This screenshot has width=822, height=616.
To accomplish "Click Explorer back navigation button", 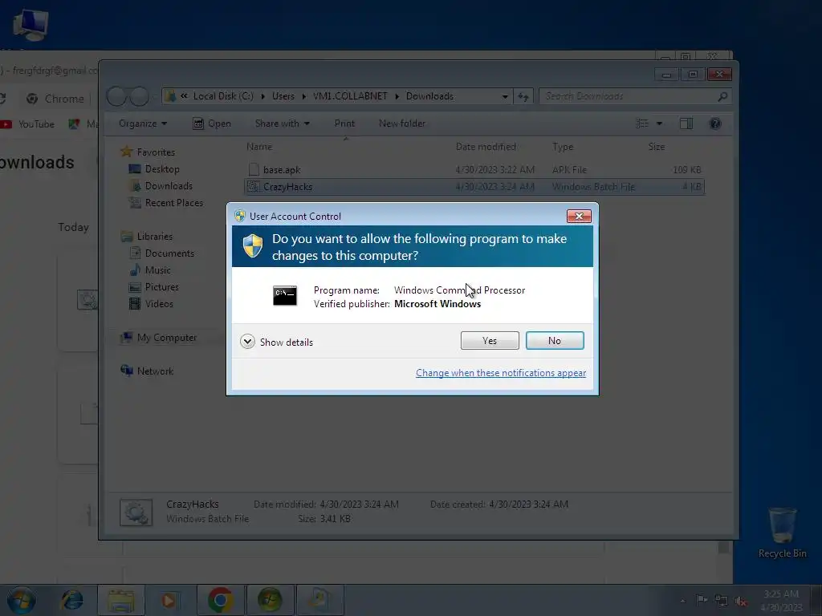I will click(116, 96).
